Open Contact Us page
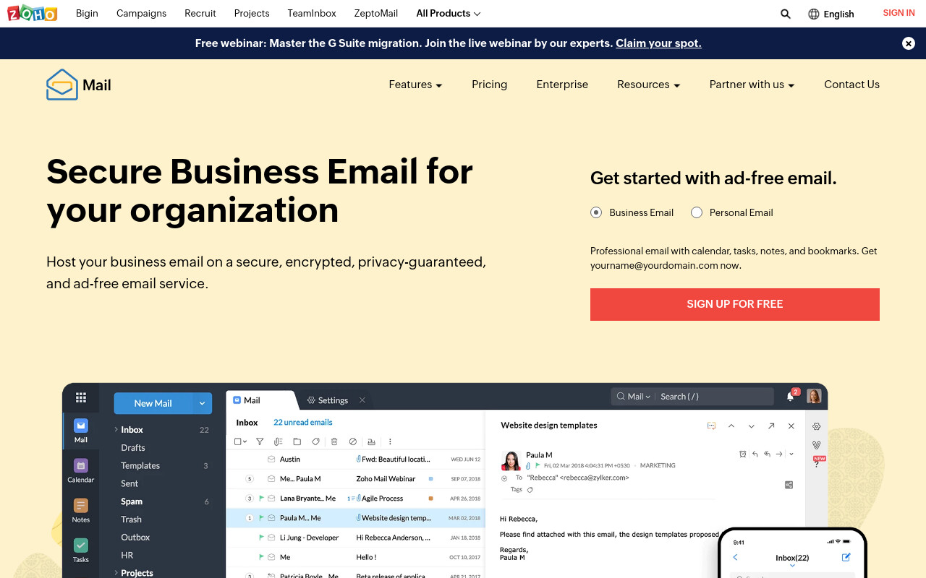The image size is (926, 578). pos(851,85)
